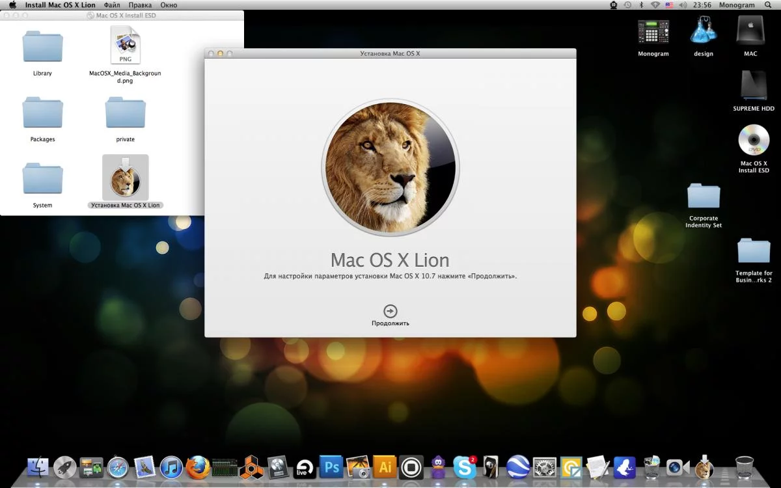
Task: Launch Firefox from the Dock
Action: point(198,467)
